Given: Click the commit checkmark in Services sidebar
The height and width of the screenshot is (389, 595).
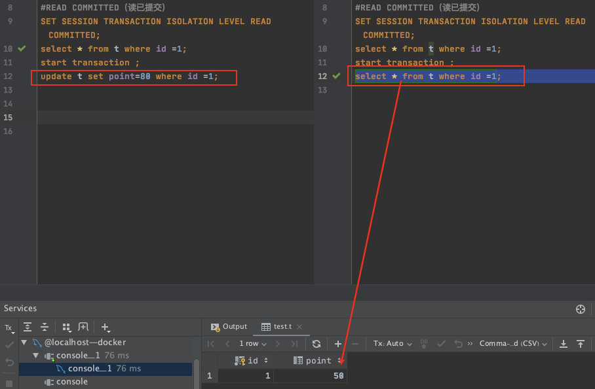Looking at the screenshot, I should 9,345.
